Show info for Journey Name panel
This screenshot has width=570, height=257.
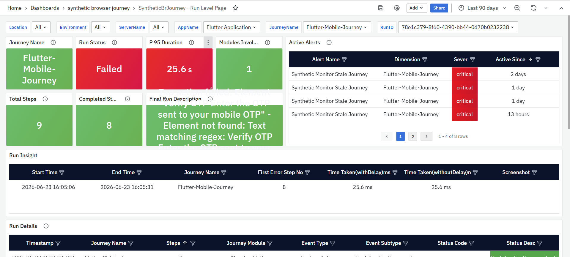click(x=53, y=42)
